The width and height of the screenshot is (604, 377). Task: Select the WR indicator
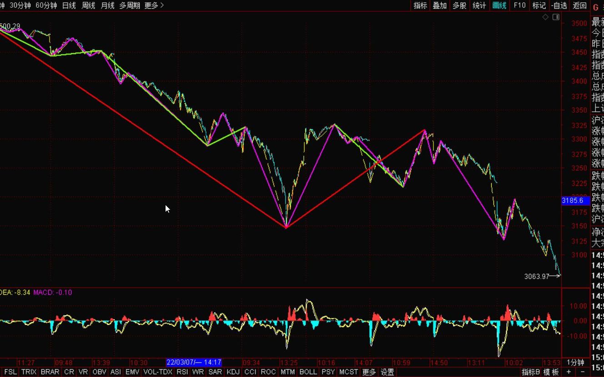click(x=198, y=372)
